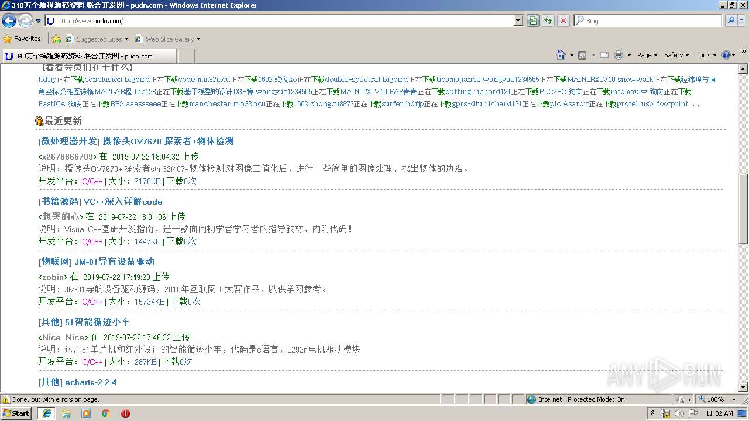This screenshot has height=421, width=749.
Task: Click the Read Mail envelope icon
Action: [x=604, y=55]
